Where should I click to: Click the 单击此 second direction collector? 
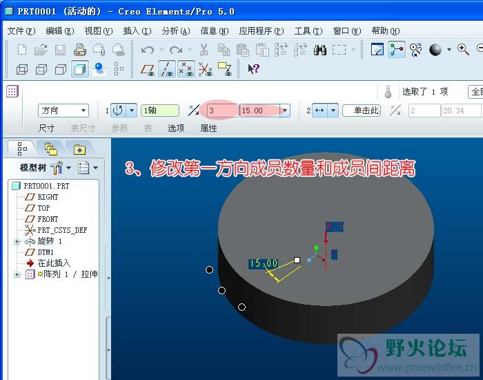(x=362, y=111)
